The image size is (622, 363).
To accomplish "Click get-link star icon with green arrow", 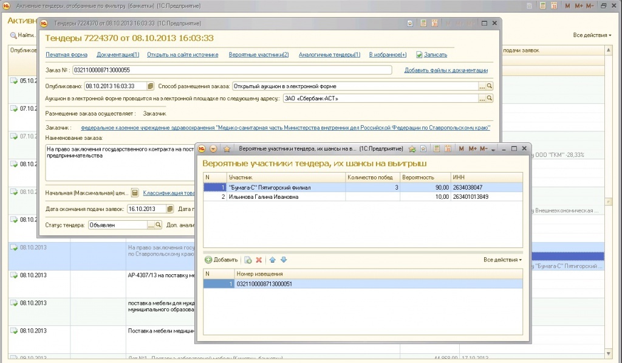I will pos(412,149).
